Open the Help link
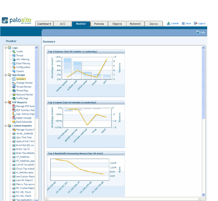This screenshot has height=201, width=218. (202, 32)
